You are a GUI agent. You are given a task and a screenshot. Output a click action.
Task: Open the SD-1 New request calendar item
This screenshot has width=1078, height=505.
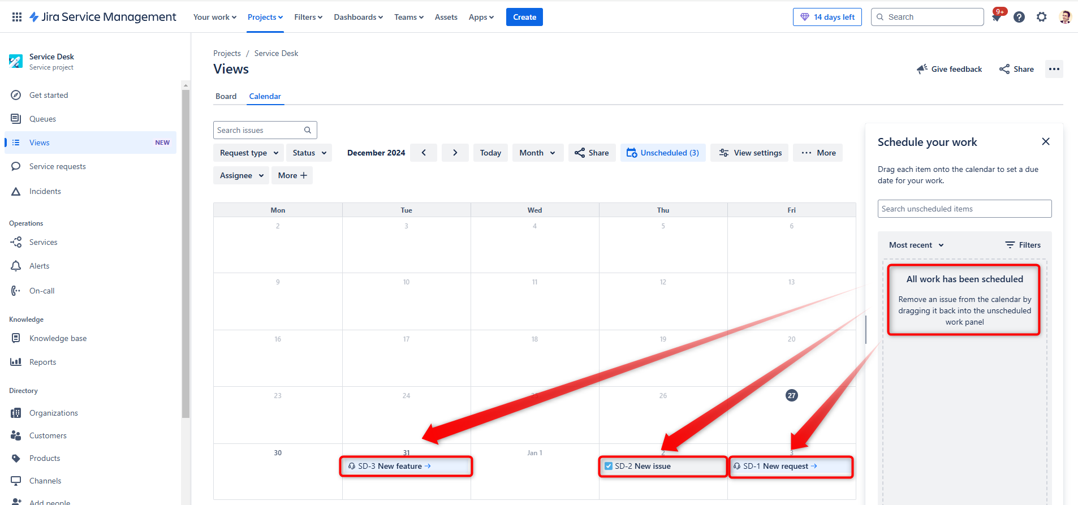point(791,466)
